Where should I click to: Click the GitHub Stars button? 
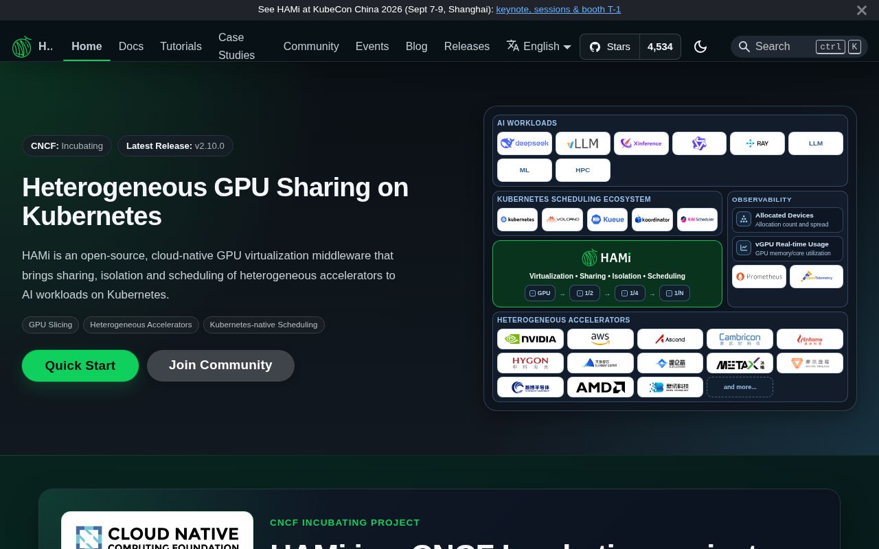tap(610, 47)
